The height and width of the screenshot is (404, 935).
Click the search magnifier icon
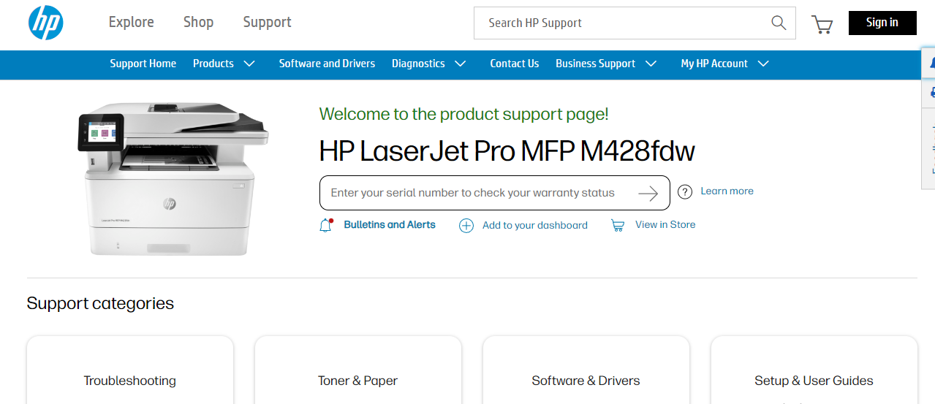click(x=779, y=23)
